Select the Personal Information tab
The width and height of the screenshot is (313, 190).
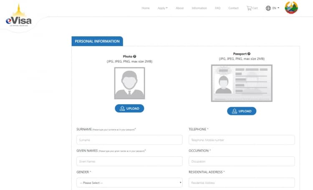[x=97, y=41]
